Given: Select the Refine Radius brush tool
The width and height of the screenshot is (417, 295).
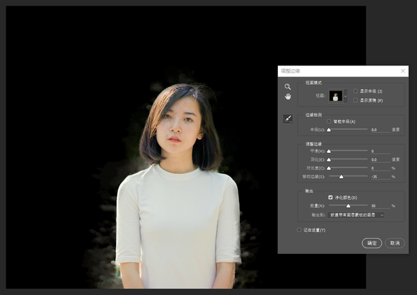Looking at the screenshot, I should [x=288, y=119].
